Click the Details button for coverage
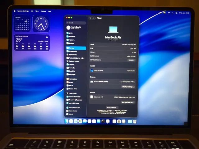The height and width of the screenshot is (149, 199). 131,60
